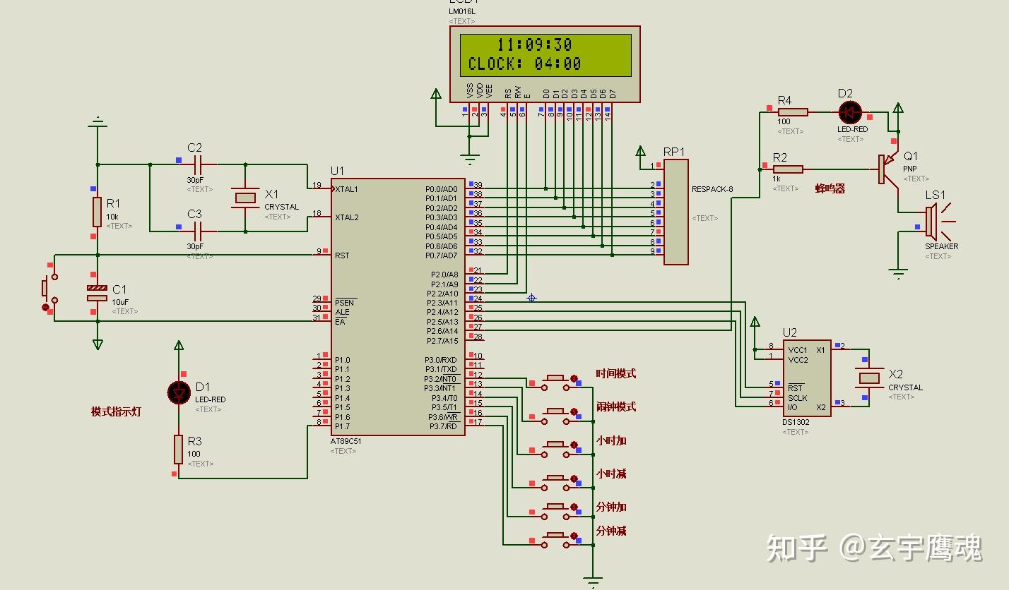Select the reset push button switch
Image resolution: width=1009 pixels, height=590 pixels.
pyautogui.click(x=50, y=288)
